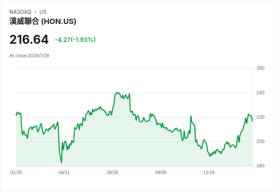
Task: Click the price change -4.27(-1.93%)
Action: [75, 40]
